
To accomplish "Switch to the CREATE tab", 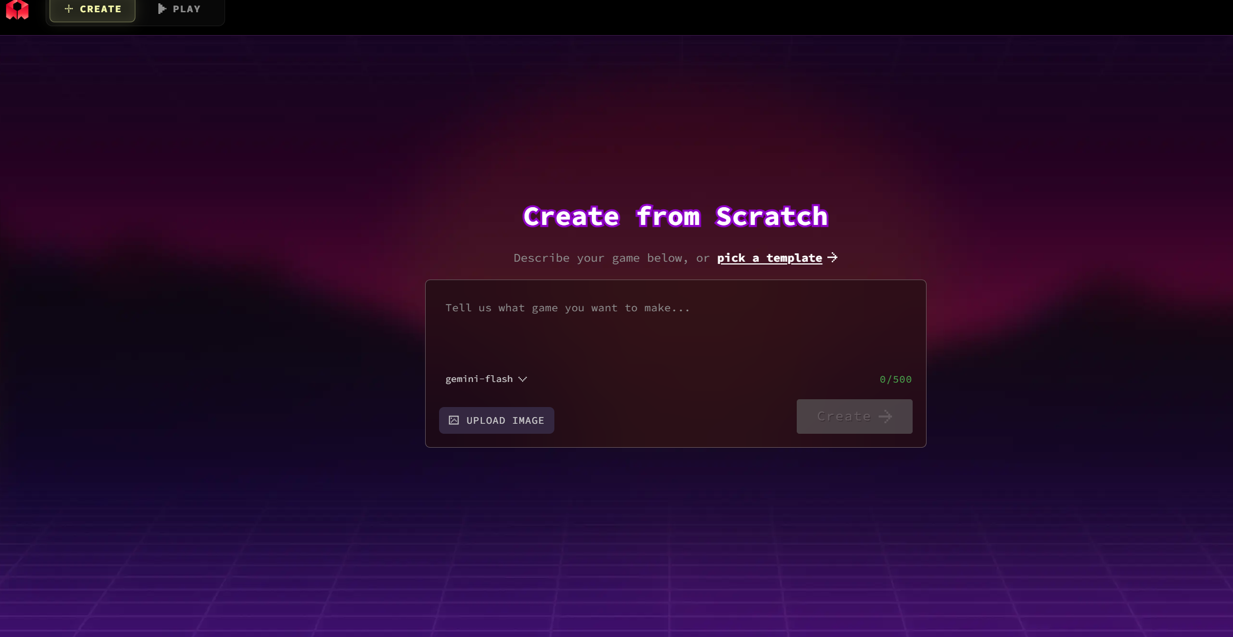I will point(92,9).
